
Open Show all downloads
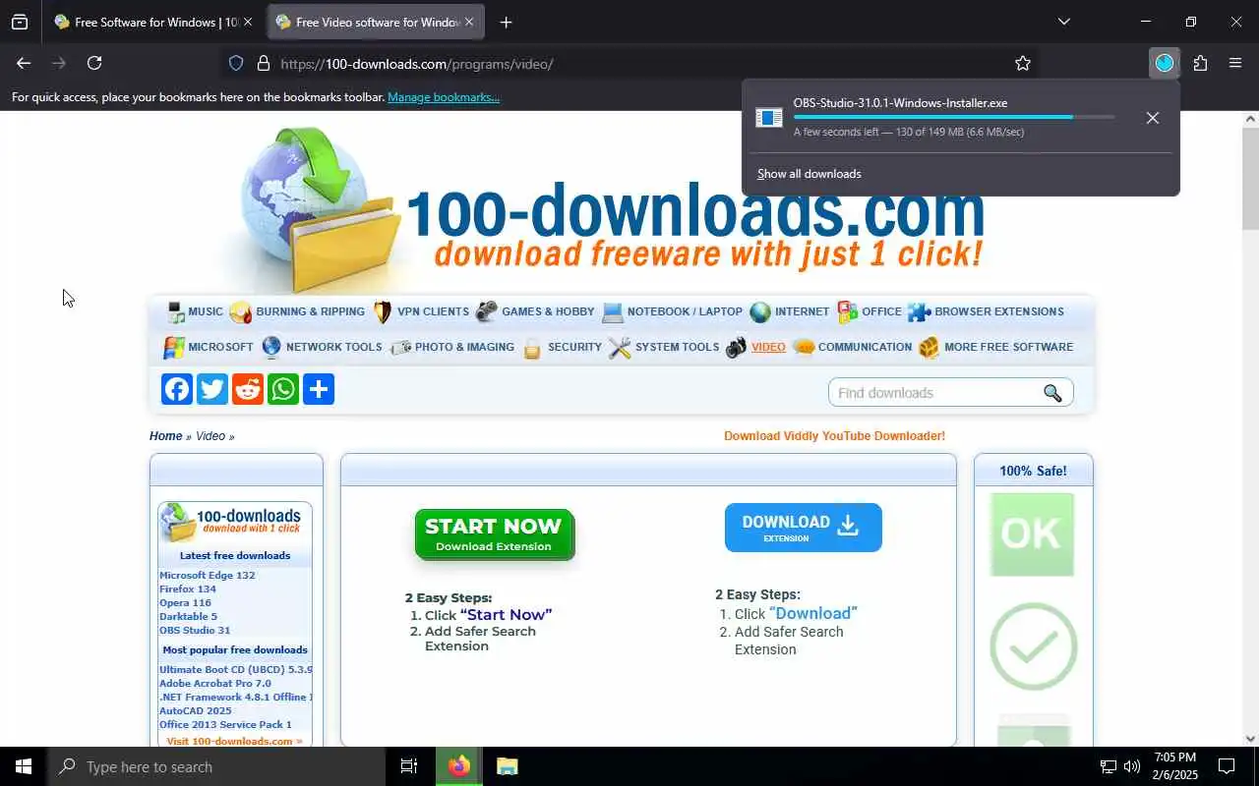809,174
